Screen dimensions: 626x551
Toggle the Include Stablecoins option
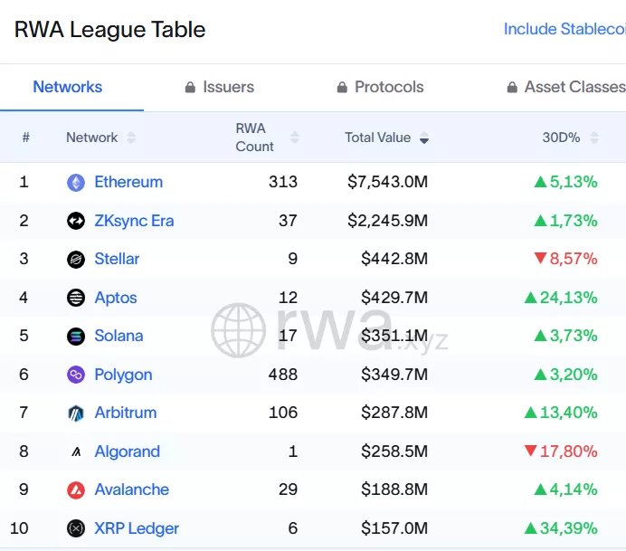(564, 29)
